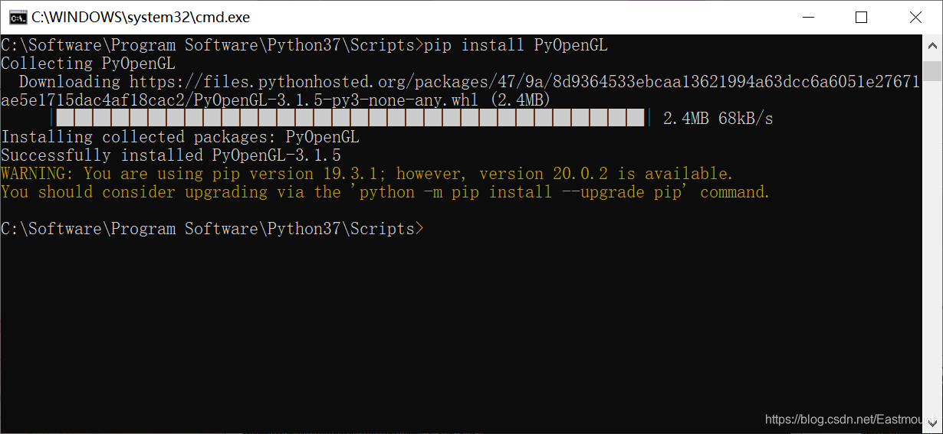Maximize the cmd.exe window

[861, 17]
